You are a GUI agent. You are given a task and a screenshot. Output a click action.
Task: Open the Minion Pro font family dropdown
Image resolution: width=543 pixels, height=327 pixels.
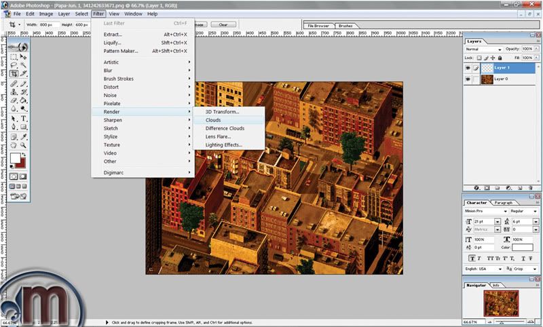pos(486,212)
